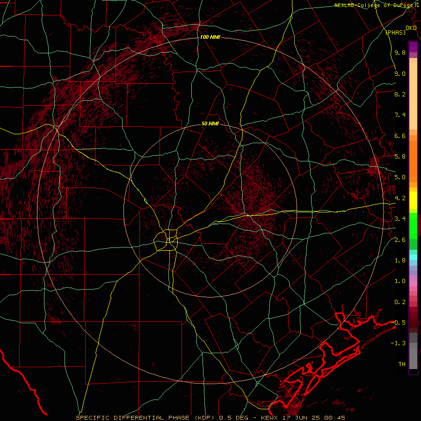
Task: Click the cyan segment of the color bar
Action: [413, 257]
